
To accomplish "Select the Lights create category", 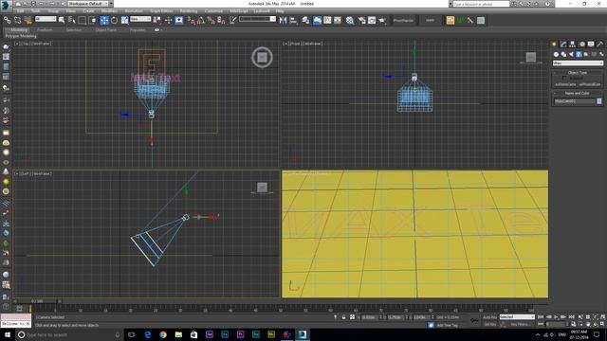I will click(x=571, y=54).
